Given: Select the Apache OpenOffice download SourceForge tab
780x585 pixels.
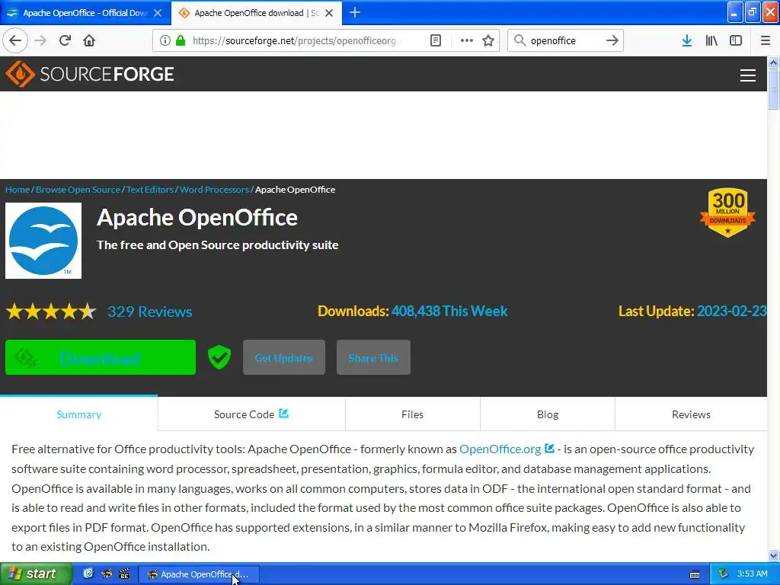Looking at the screenshot, I should (x=257, y=13).
